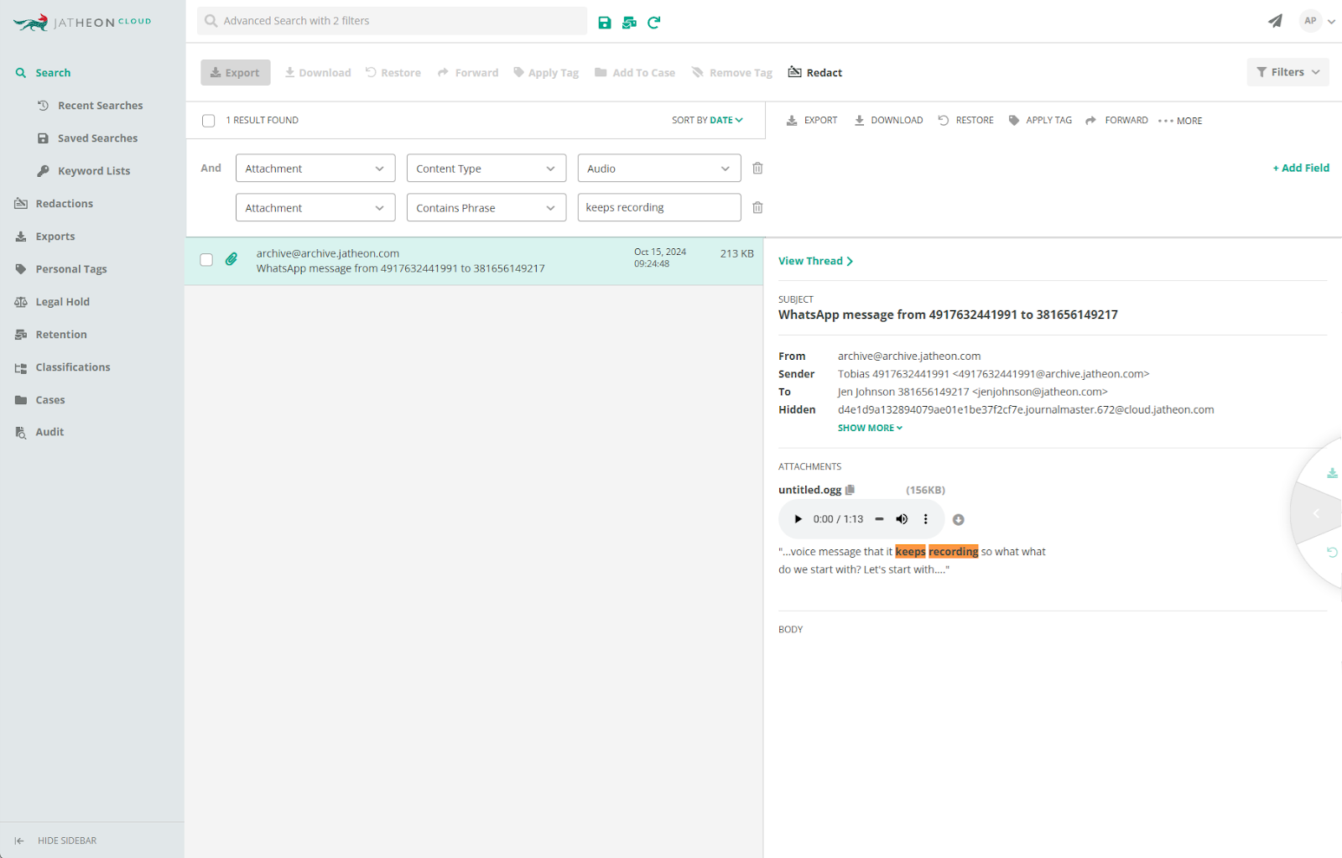
Task: Click the refresh search icon
Action: [x=654, y=23]
